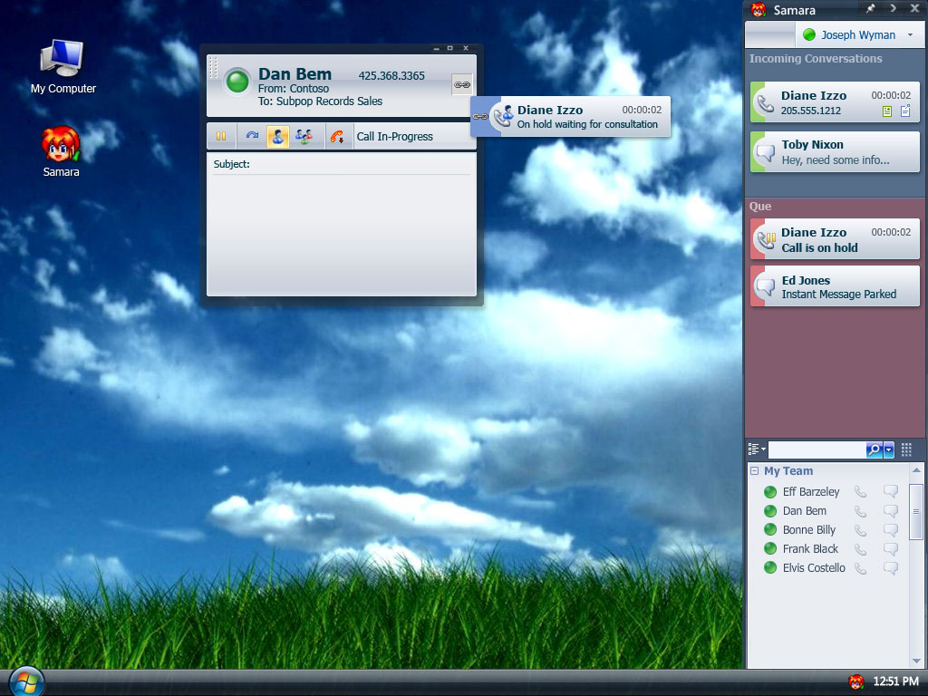Click the Samara logo in the sidebar title
This screenshot has height=696, width=928.
759,9
